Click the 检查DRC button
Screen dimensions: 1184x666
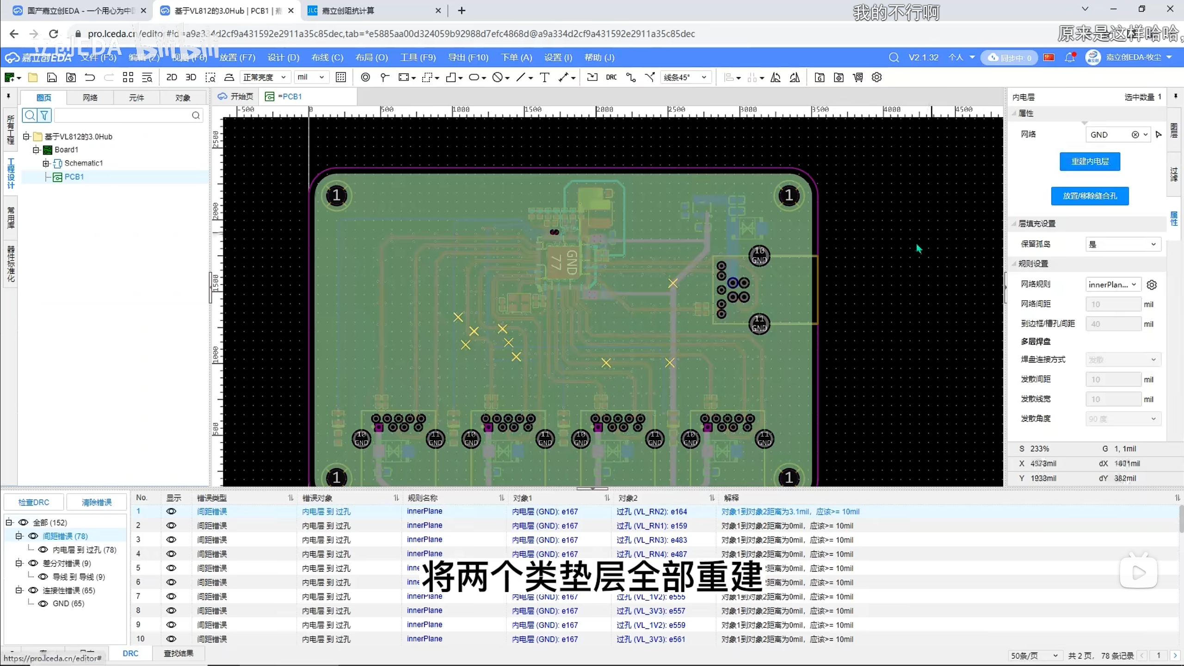coord(34,502)
